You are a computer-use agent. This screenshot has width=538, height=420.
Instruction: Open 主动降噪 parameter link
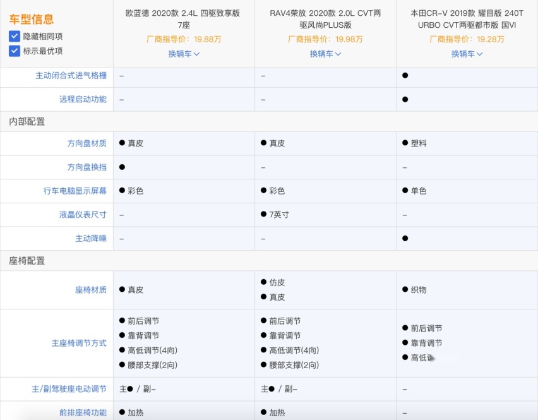(91, 238)
